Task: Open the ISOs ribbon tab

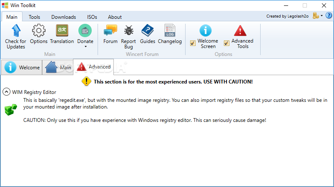Action: 92,17
